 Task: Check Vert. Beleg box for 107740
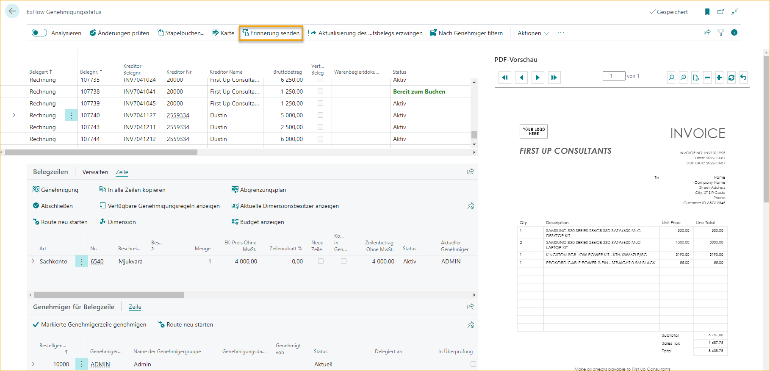320,115
